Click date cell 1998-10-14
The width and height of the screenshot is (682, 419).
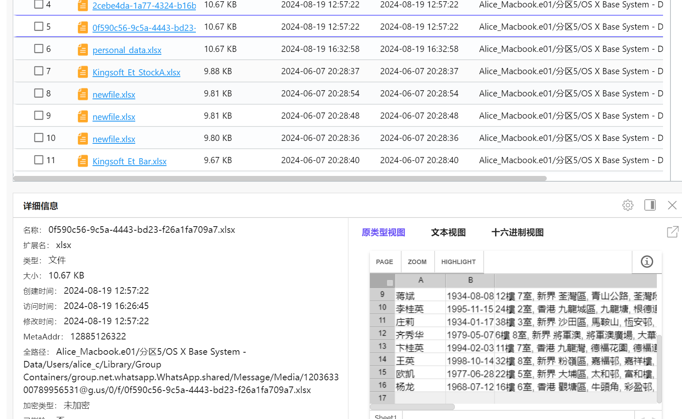[x=470, y=361]
